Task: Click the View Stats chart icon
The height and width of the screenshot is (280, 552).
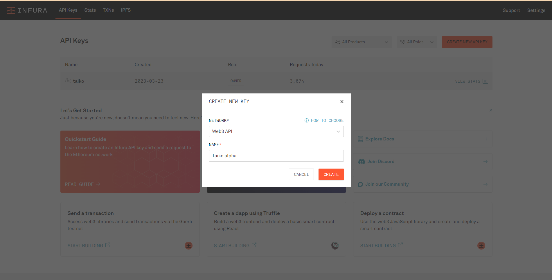Action: pos(485,81)
